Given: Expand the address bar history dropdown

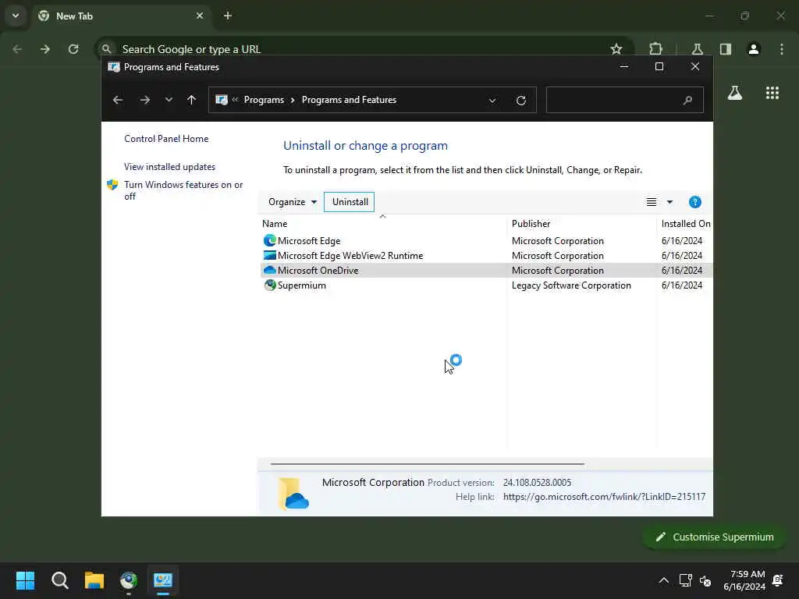Looking at the screenshot, I should point(492,101).
